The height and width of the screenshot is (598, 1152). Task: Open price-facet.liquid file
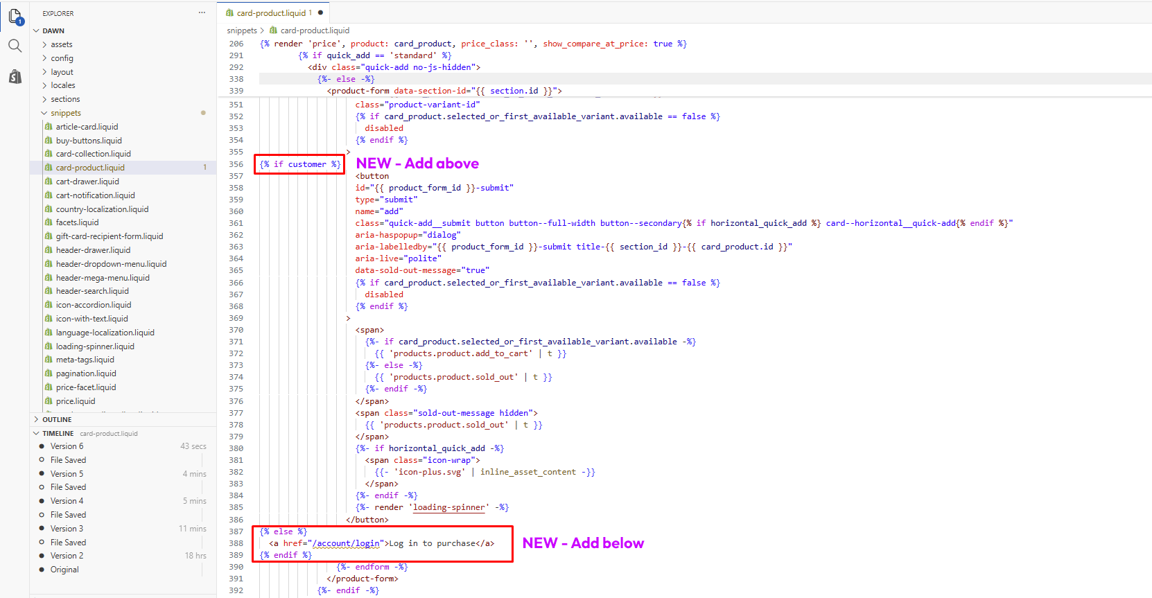tap(86, 387)
